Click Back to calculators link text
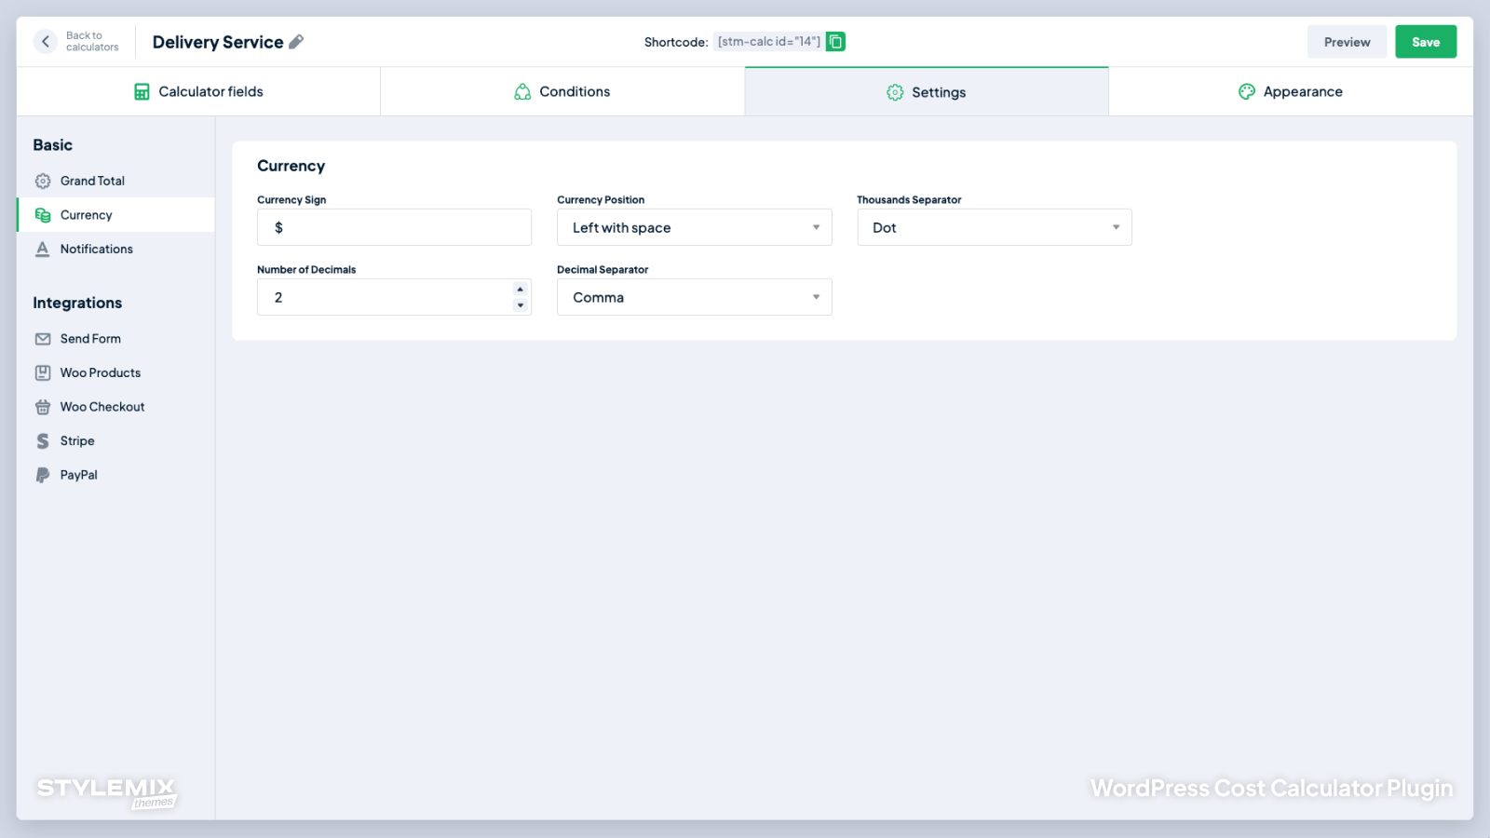 point(92,42)
